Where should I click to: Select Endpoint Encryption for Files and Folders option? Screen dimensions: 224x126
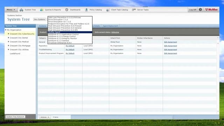point(70,24)
